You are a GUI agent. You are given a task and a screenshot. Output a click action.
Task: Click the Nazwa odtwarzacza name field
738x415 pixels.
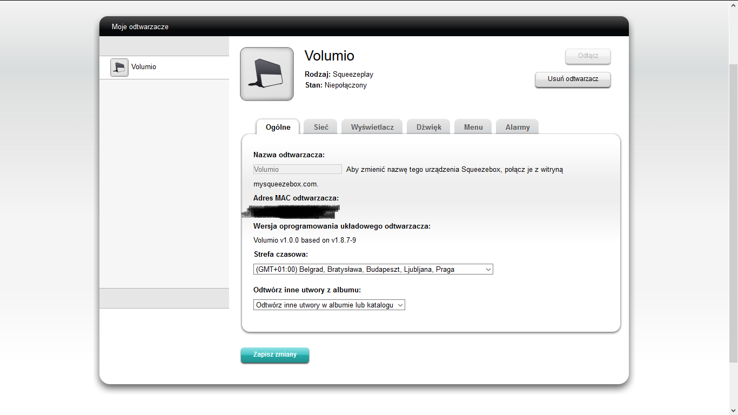click(298, 169)
